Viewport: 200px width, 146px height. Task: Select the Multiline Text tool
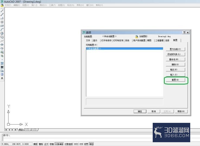pos(2,78)
